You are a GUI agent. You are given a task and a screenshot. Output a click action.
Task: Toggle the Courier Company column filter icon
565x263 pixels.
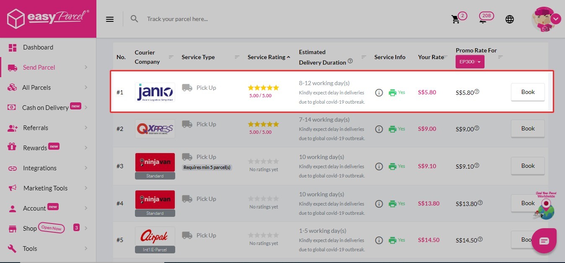pyautogui.click(x=171, y=57)
